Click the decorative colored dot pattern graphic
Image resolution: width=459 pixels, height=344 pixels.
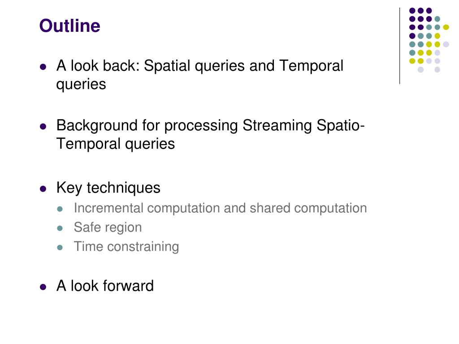pos(429,40)
